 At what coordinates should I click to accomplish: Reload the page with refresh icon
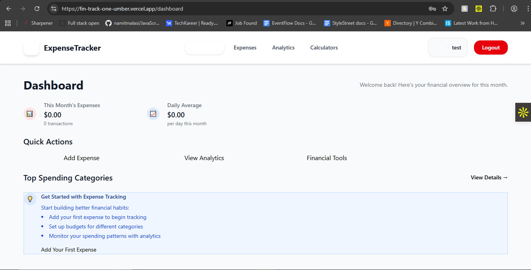coord(37,9)
